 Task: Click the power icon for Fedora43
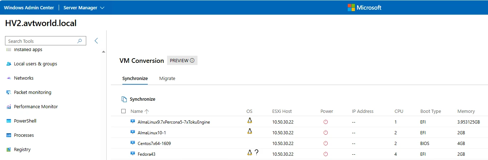326,154
